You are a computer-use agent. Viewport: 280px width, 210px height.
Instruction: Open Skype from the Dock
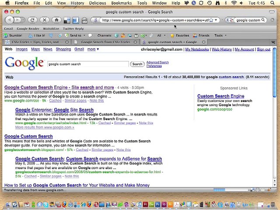[x=45, y=204]
